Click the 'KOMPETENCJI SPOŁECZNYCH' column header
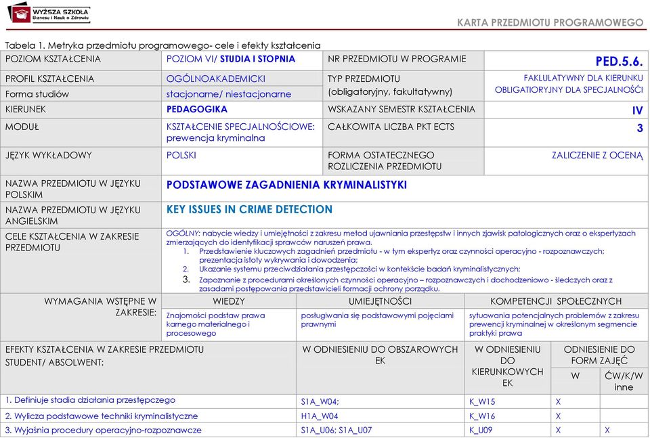 tap(556, 301)
